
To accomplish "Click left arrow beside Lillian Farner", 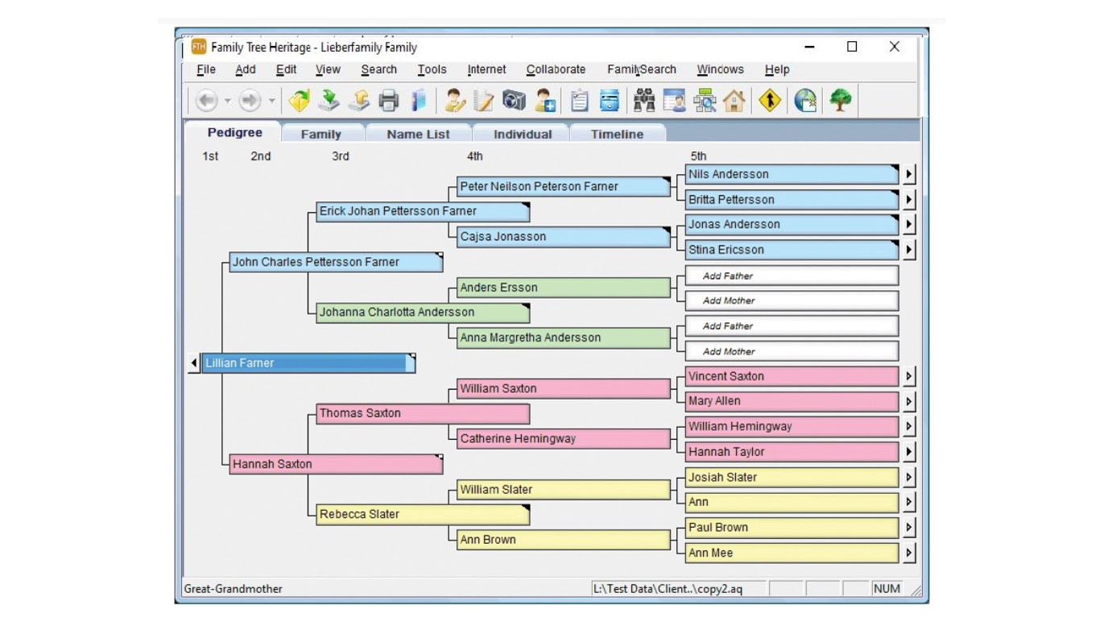I will point(194,363).
